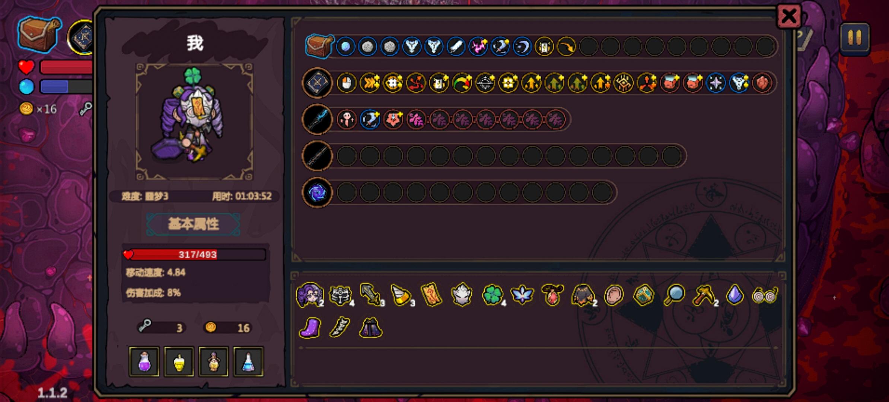Select the blue conical flask potion
889x402 pixels.
point(248,361)
